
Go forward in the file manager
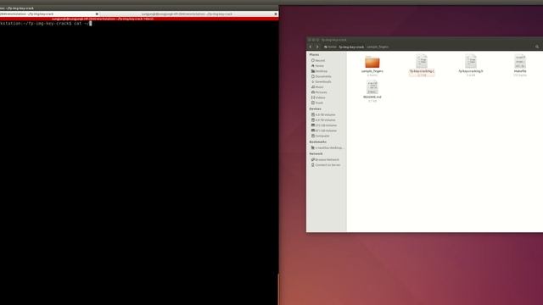tap(316, 47)
